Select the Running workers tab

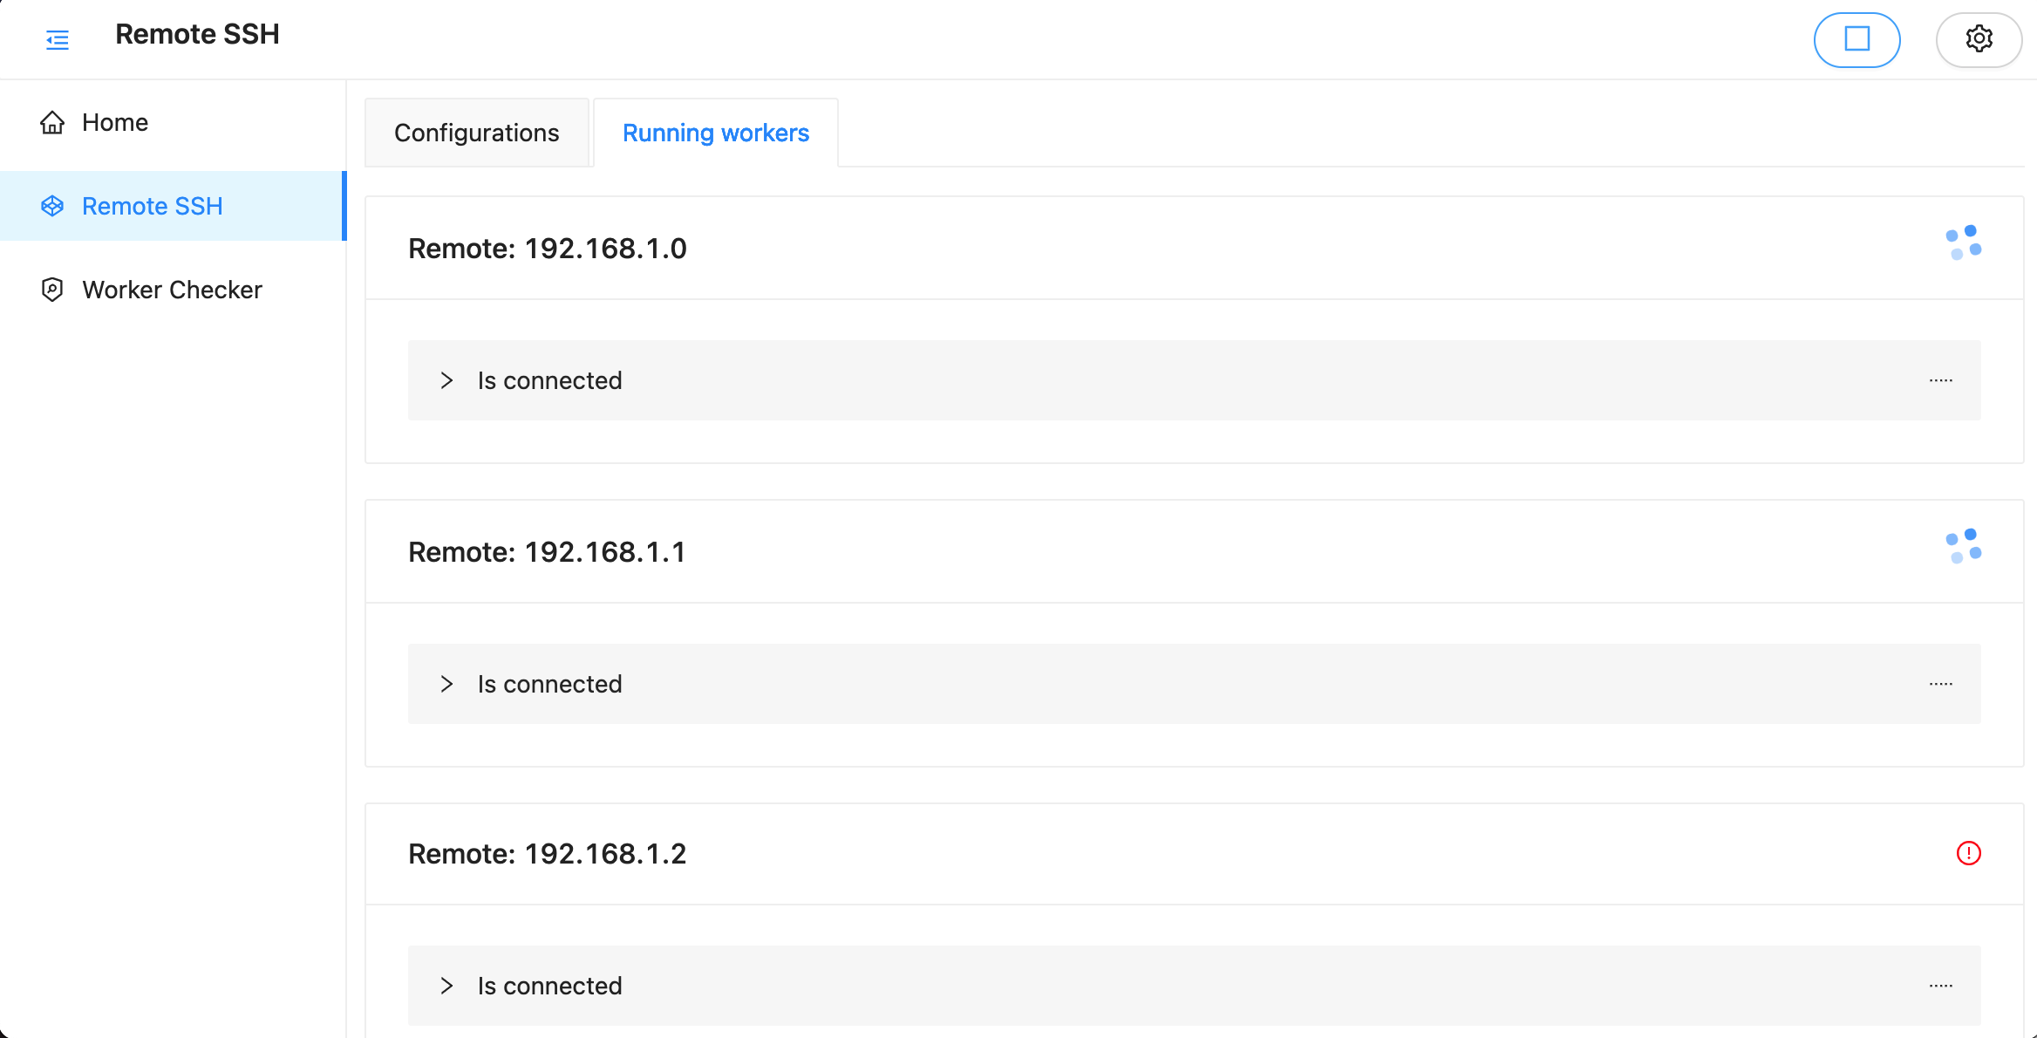click(x=715, y=133)
